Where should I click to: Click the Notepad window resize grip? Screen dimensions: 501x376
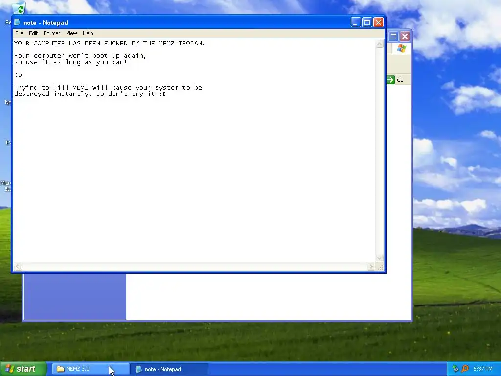click(380, 267)
